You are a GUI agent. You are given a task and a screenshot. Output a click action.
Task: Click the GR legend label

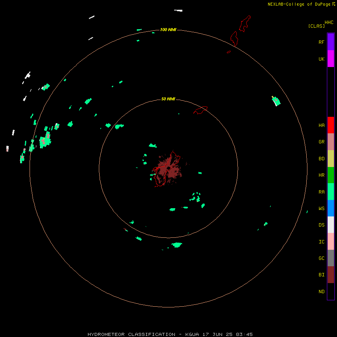point(321,142)
